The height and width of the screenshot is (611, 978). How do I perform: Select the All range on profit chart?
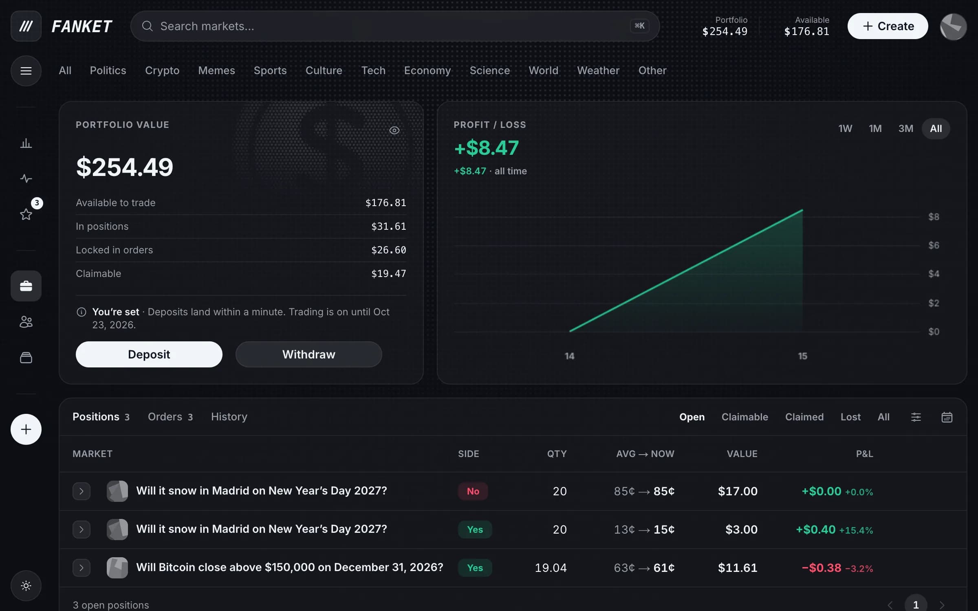click(936, 129)
